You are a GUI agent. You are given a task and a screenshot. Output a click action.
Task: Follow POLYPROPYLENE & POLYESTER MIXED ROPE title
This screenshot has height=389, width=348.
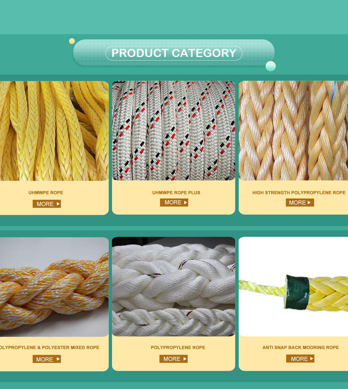(x=50, y=347)
